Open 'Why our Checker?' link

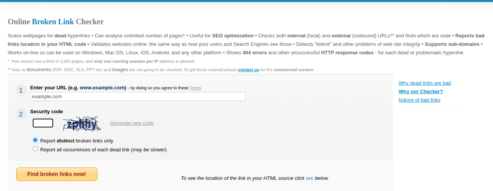click(421, 91)
